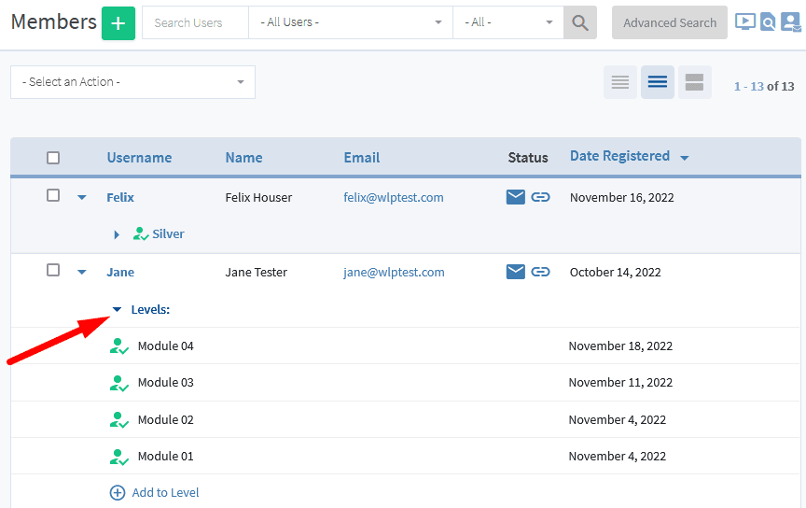Click the November 11, 2022 date
Screen dimensions: 806x508
pos(620,383)
